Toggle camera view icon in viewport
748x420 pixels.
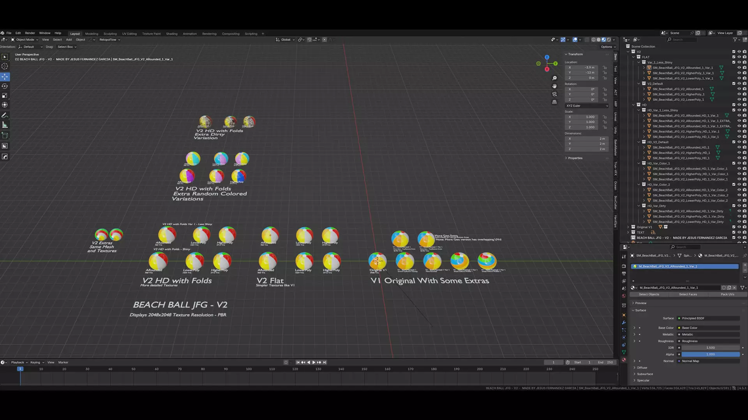[554, 94]
